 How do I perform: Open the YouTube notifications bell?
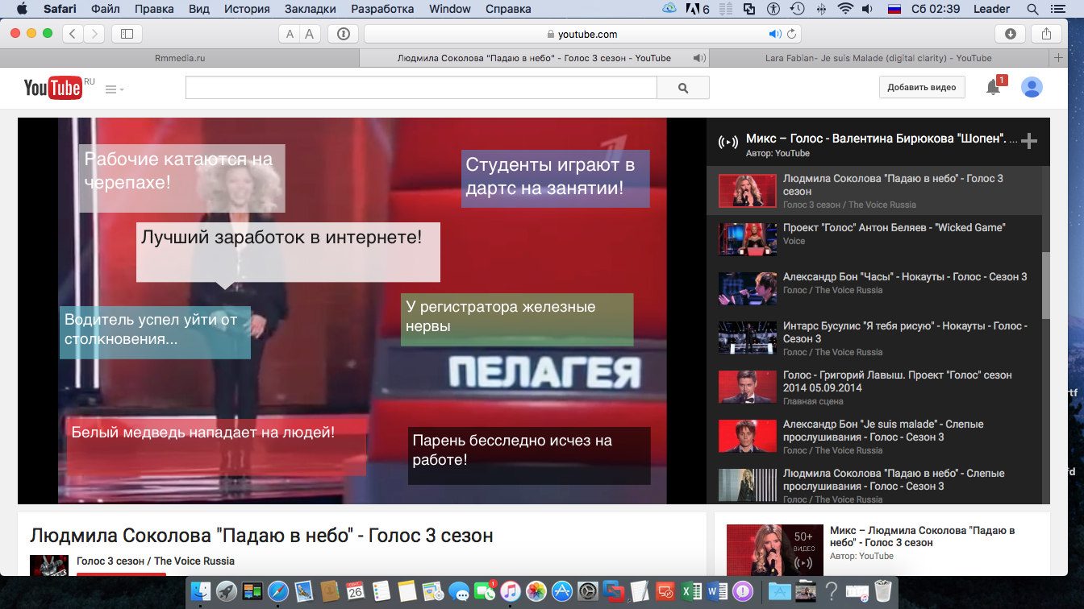[994, 87]
